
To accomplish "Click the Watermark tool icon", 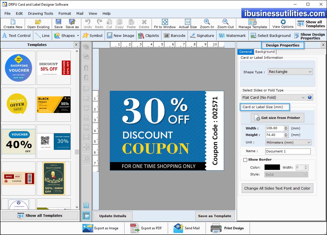I will pyautogui.click(x=222, y=35).
